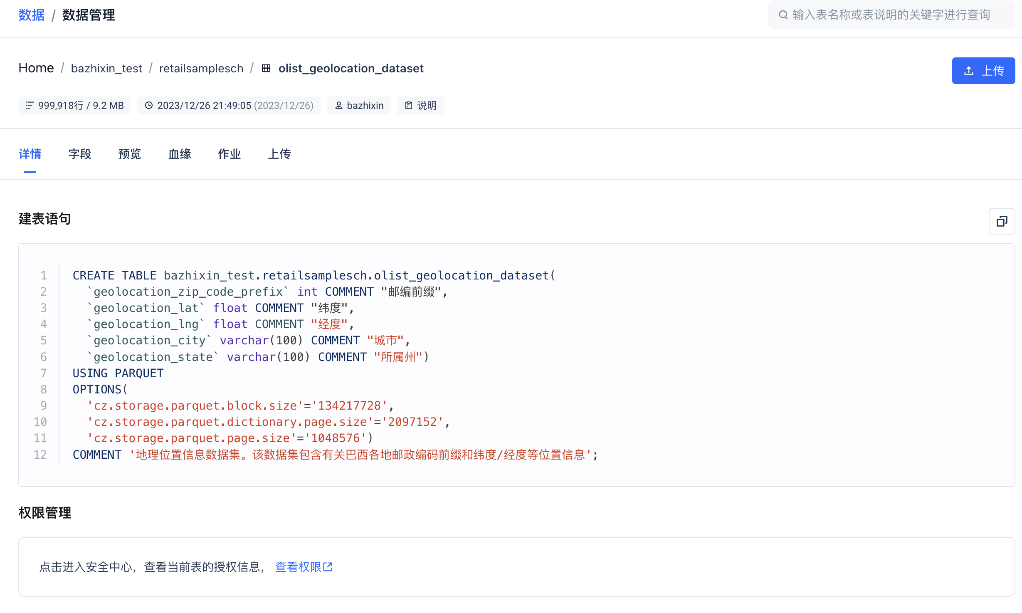The image size is (1022, 613).
Task: Switch to the 字段 tab
Action: click(80, 154)
